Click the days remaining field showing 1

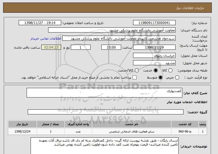[81, 47]
